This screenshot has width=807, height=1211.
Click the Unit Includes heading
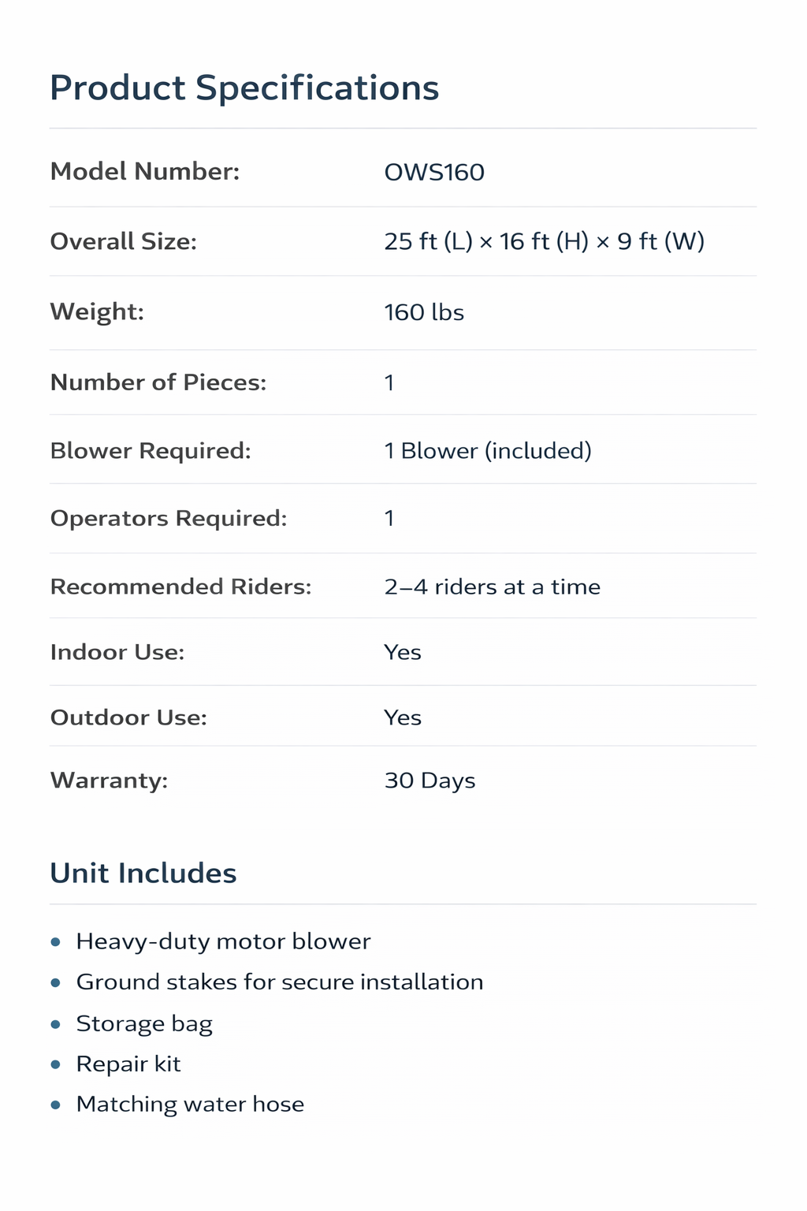click(x=143, y=873)
